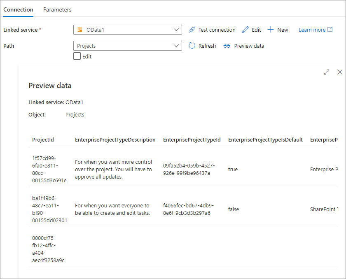Image resolution: width=346 pixels, height=279 pixels.
Task: Enable the Edit checkbox under Path
Action: 77,56
